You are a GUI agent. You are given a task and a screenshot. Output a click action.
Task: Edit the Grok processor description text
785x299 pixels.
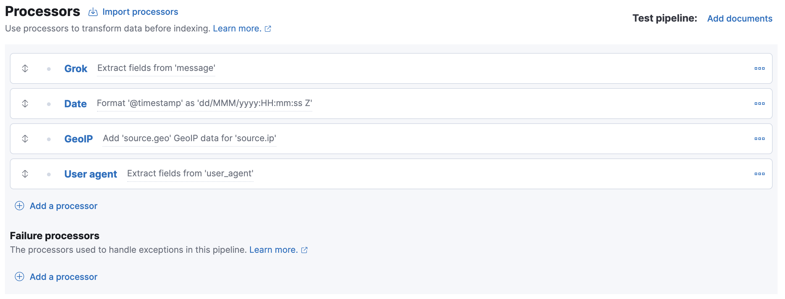click(x=155, y=68)
